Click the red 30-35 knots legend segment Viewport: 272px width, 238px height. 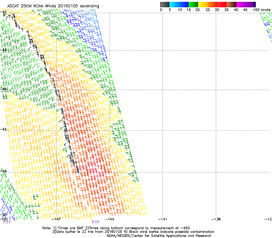pos(222,4)
